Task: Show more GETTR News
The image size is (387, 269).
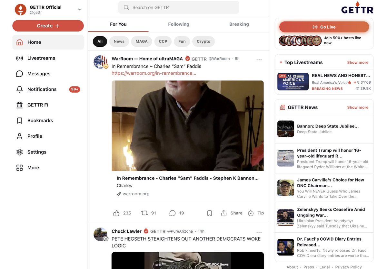Action: [358, 107]
